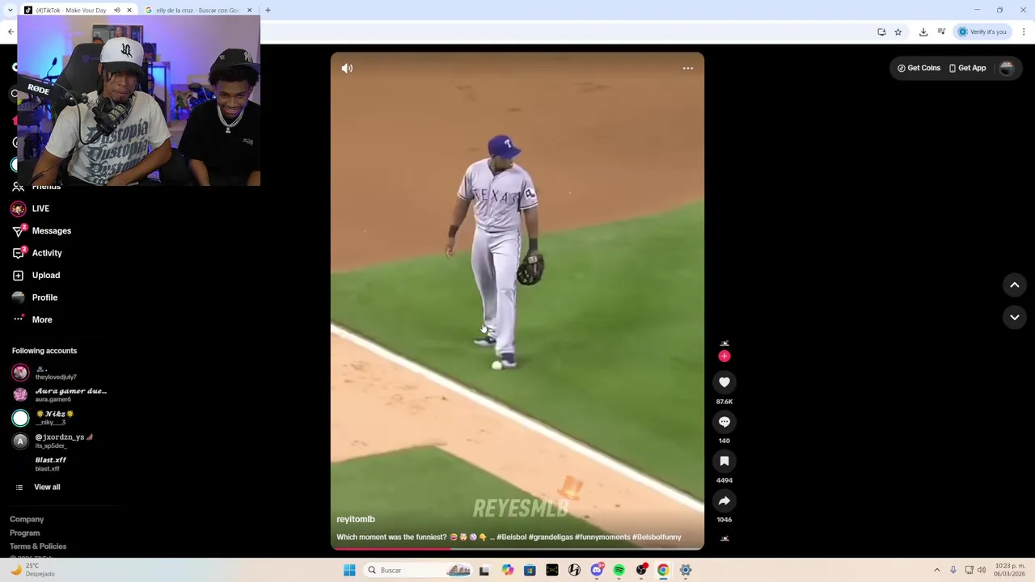Click the Verify it's you profile chip
Image resolution: width=1035 pixels, height=582 pixels.
[x=982, y=32]
